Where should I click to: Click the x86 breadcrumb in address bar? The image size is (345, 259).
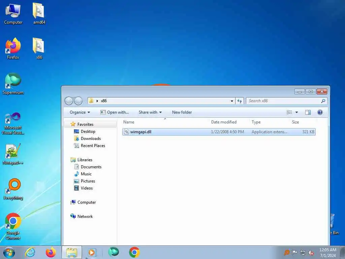(x=104, y=101)
